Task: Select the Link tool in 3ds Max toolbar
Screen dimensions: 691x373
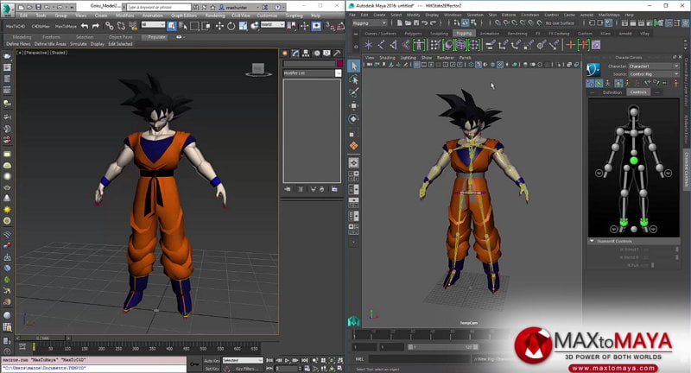Action: point(109,27)
